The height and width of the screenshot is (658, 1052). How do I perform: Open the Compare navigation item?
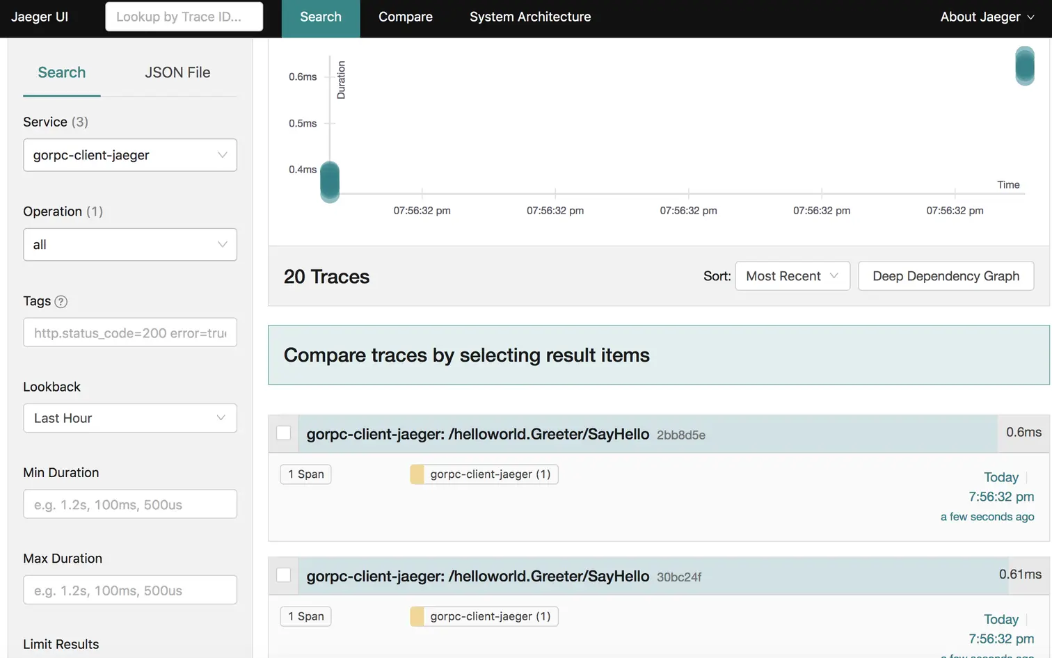pos(406,17)
